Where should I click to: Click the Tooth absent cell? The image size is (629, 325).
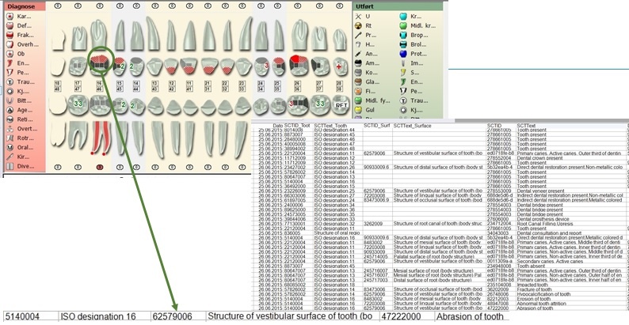click(x=530, y=266)
